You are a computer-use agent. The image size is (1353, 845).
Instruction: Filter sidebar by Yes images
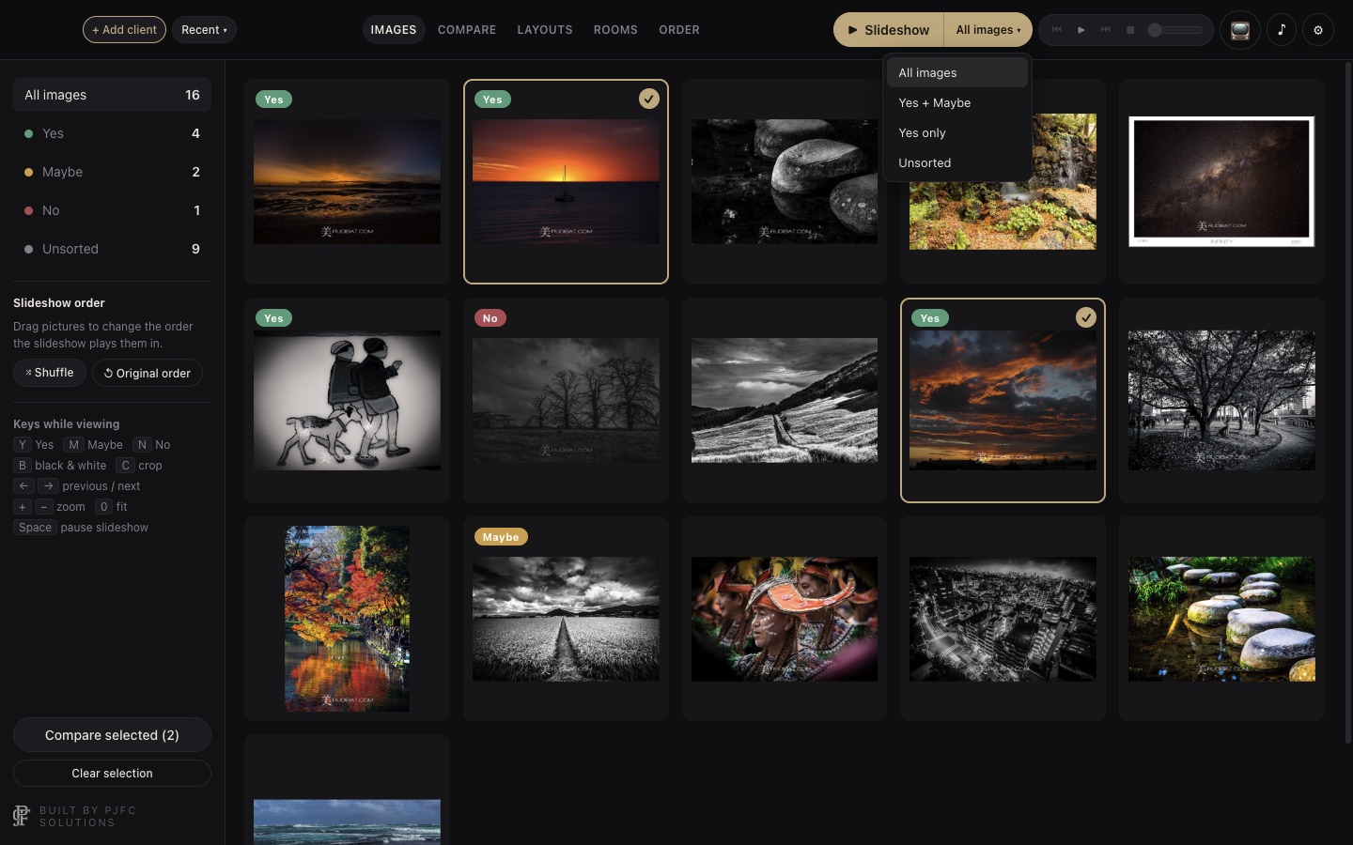point(112,133)
